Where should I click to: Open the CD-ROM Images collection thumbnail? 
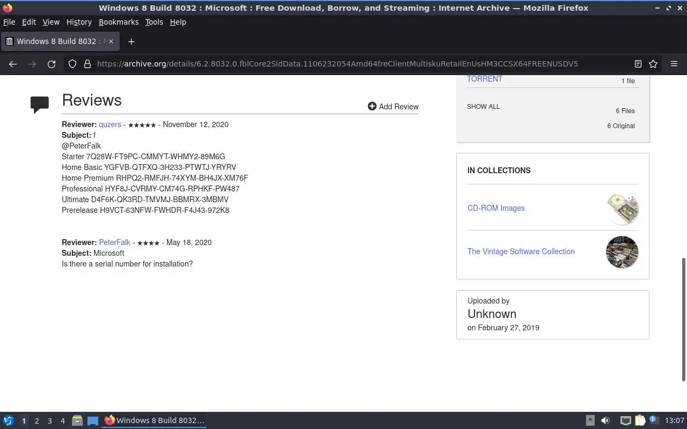[622, 209]
